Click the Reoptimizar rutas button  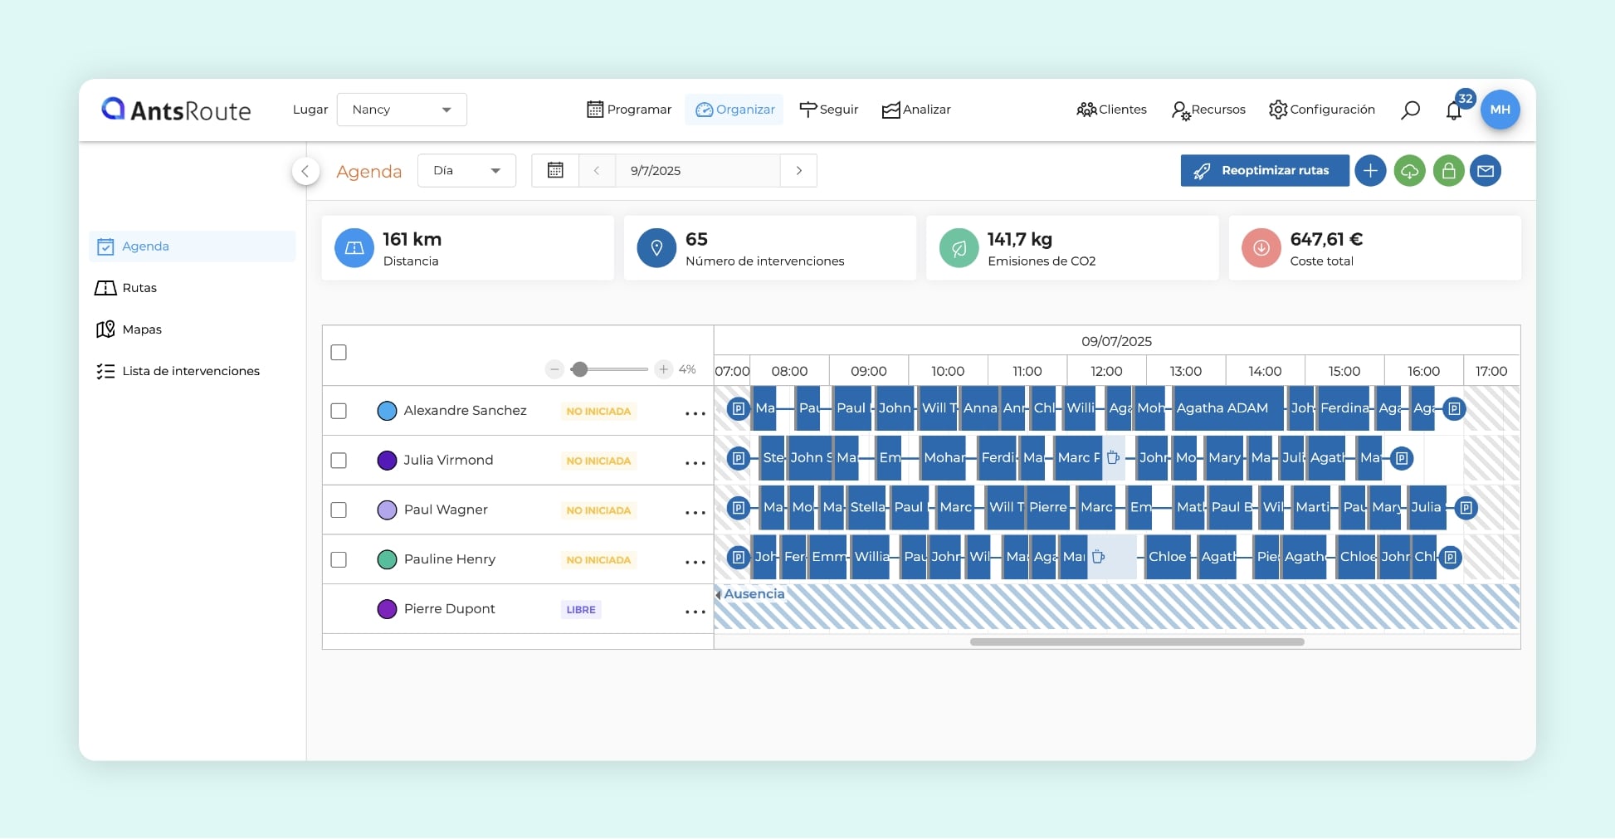pyautogui.click(x=1264, y=171)
